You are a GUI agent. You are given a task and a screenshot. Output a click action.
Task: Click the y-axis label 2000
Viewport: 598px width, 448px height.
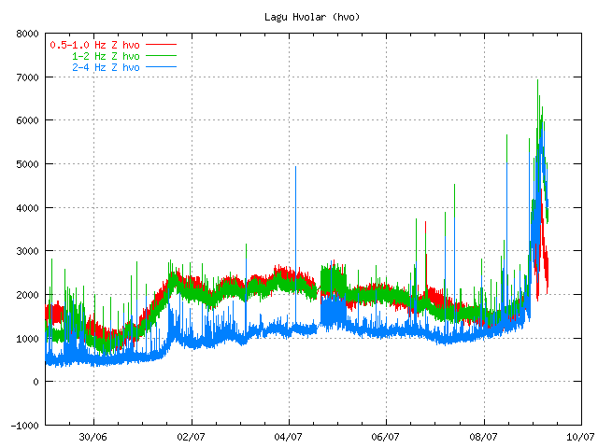(x=27, y=295)
